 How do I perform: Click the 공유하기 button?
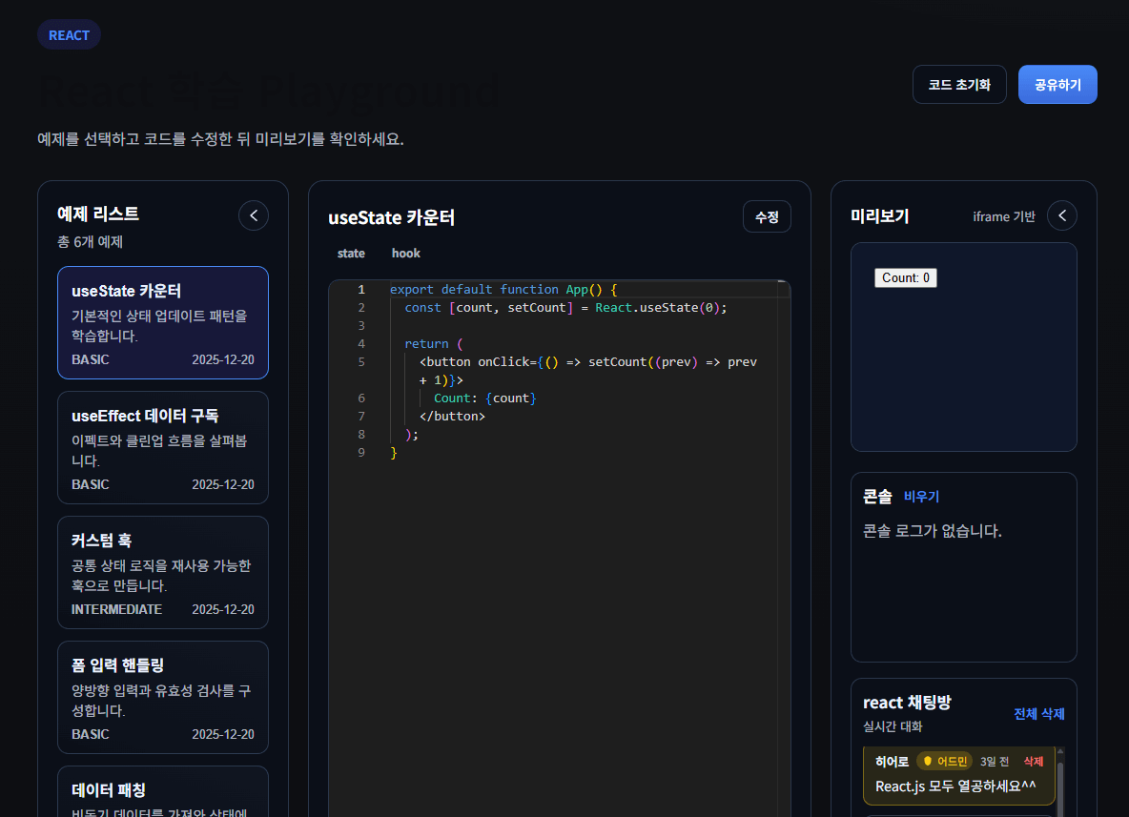pos(1057,84)
